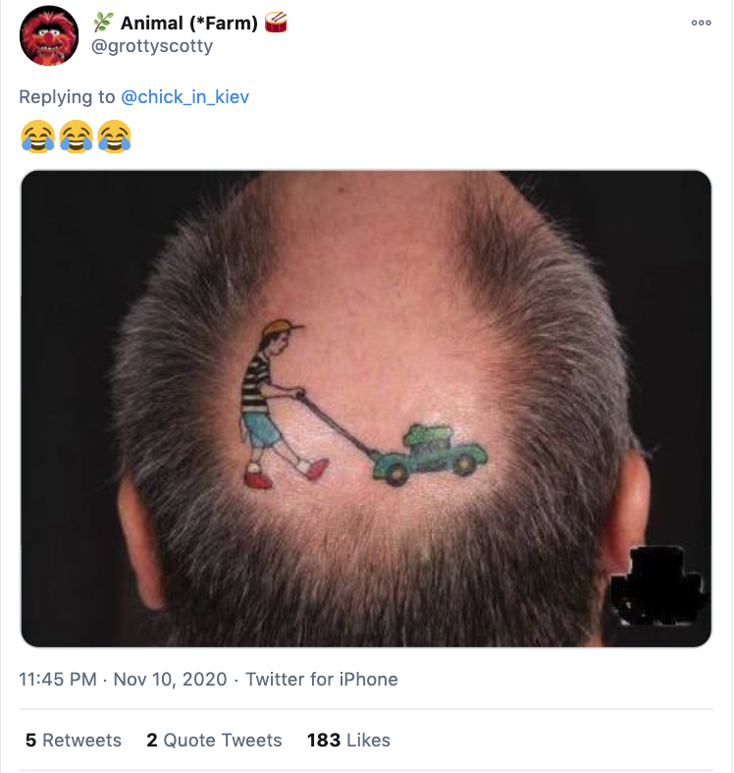
Task: Open the 11:45 PM Nov 10, 2020 timestamp
Action: click(x=123, y=680)
